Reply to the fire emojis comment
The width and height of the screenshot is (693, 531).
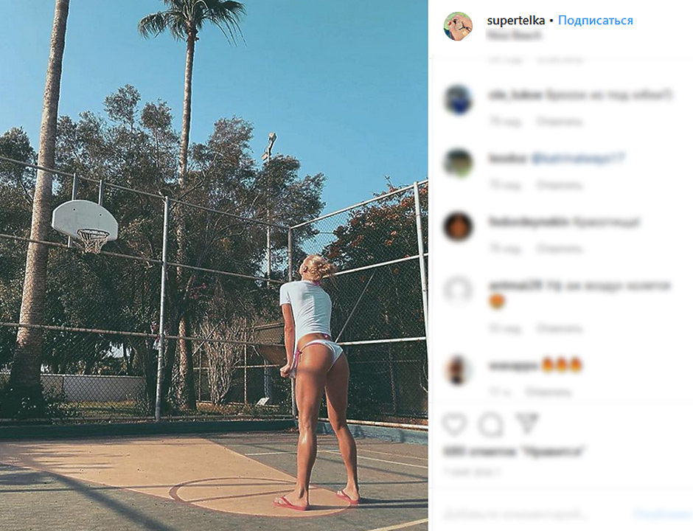pyautogui.click(x=549, y=392)
